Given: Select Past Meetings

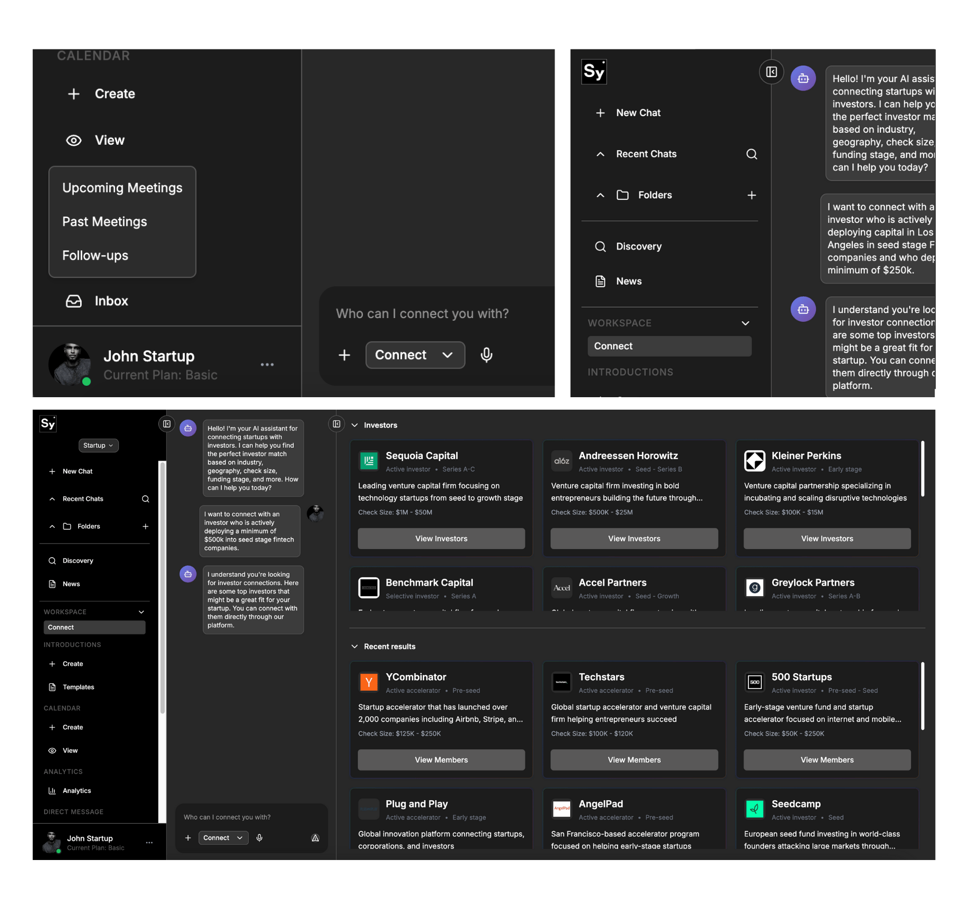Looking at the screenshot, I should (x=105, y=222).
